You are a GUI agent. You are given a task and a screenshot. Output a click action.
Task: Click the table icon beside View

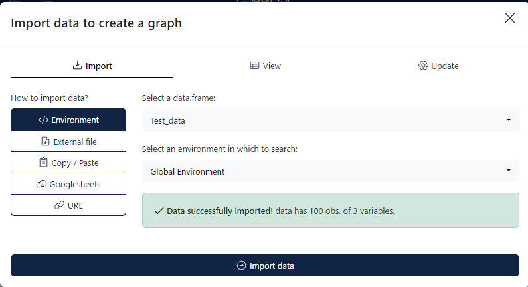click(254, 66)
